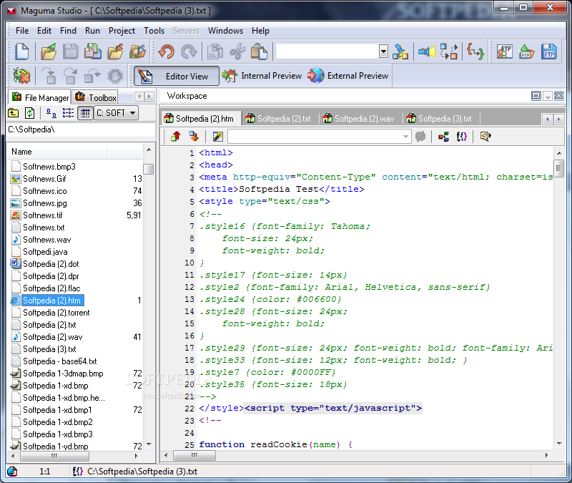Switch to Softpedia (2).wav tab

[359, 119]
